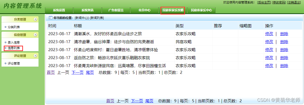Click the 分类管理 panel header

(x=20, y=19)
